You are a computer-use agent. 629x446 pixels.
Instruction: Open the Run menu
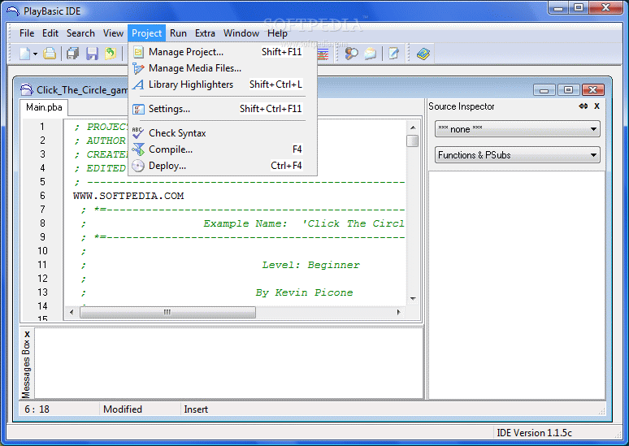(x=178, y=33)
